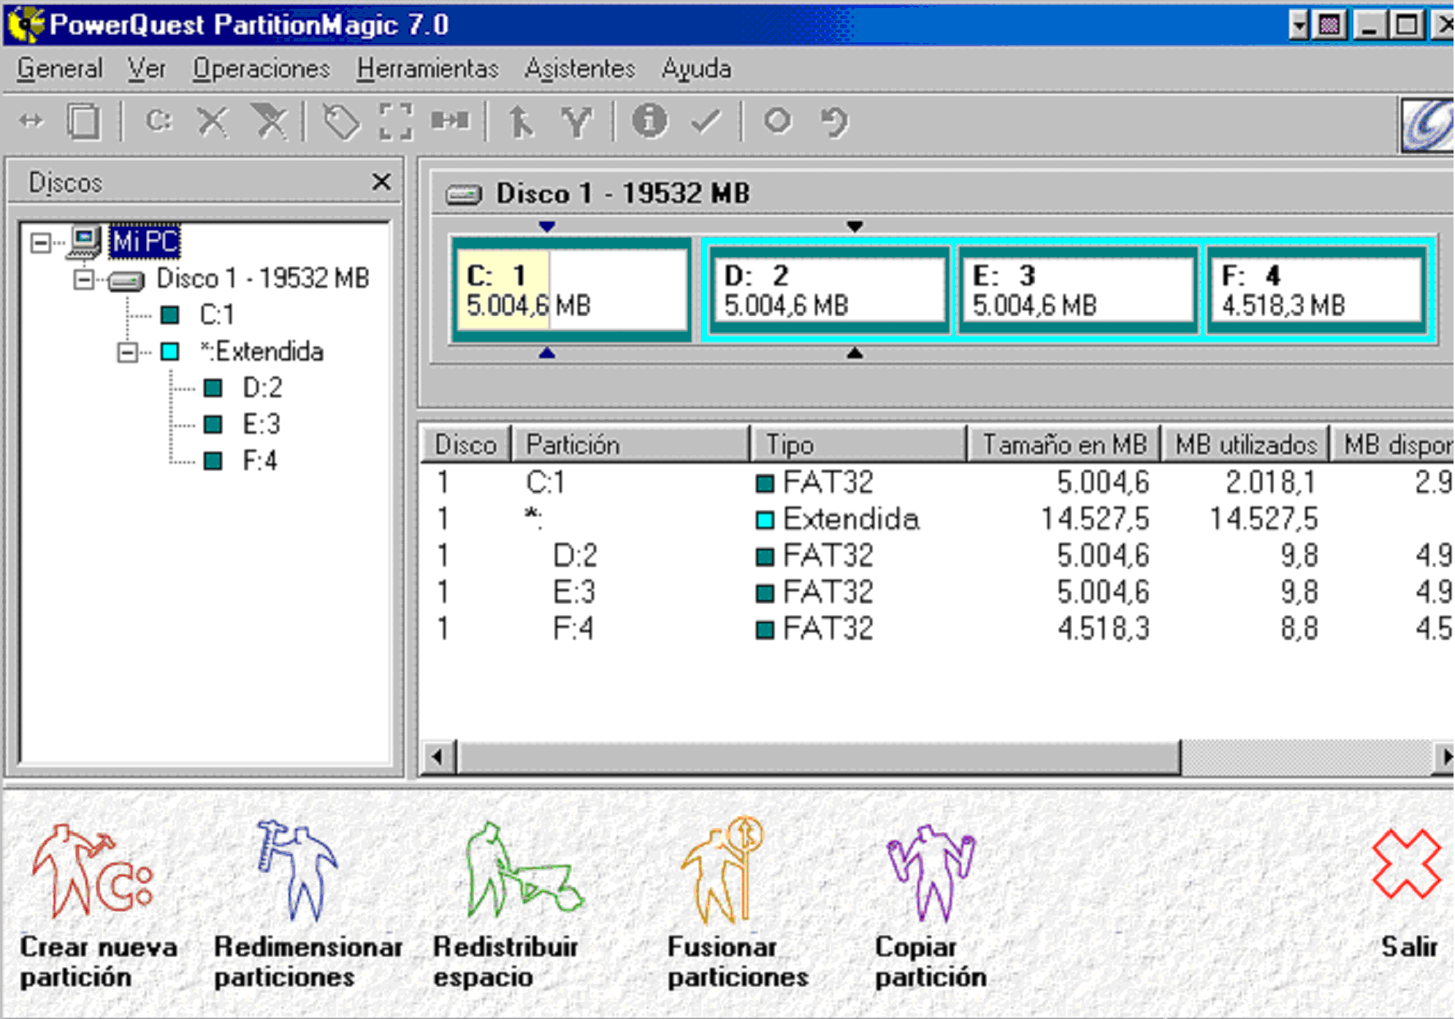Image resolution: width=1455 pixels, height=1019 pixels.
Task: Click the merge partitions toolbar icon
Action: (450, 120)
